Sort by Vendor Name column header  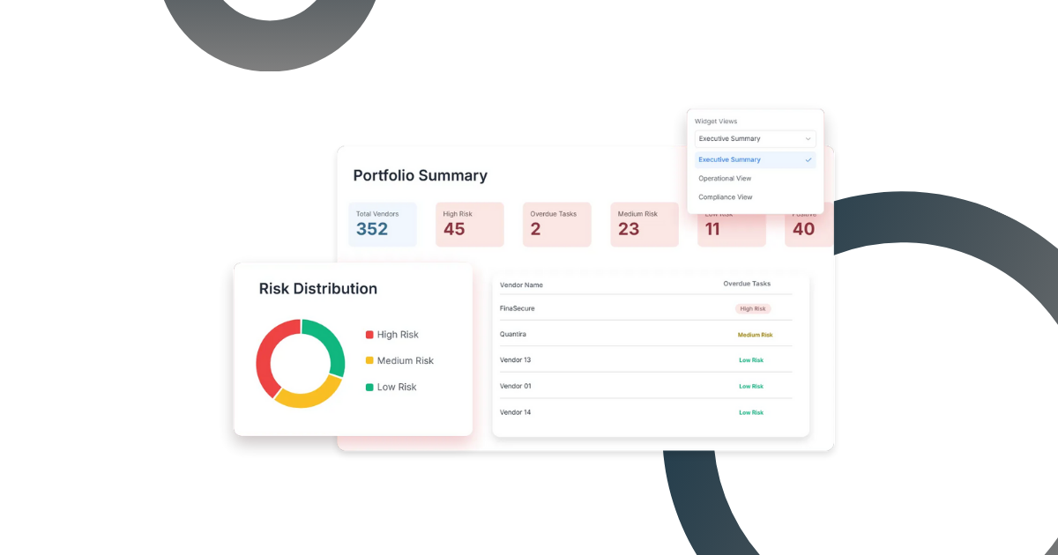(521, 285)
